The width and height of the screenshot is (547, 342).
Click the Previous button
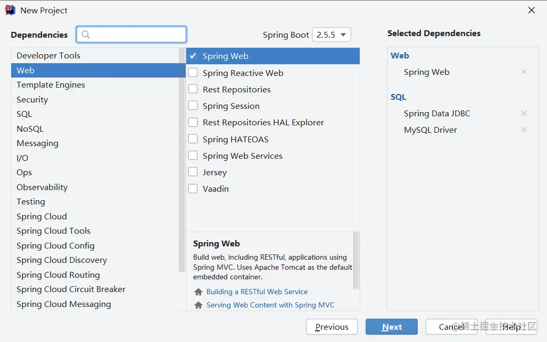pyautogui.click(x=331, y=327)
